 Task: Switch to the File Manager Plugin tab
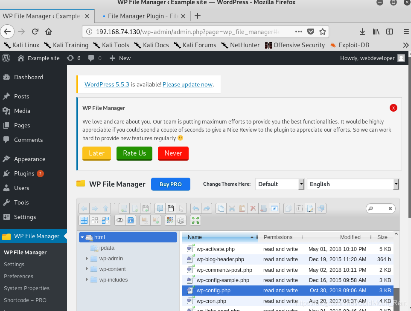(143, 16)
